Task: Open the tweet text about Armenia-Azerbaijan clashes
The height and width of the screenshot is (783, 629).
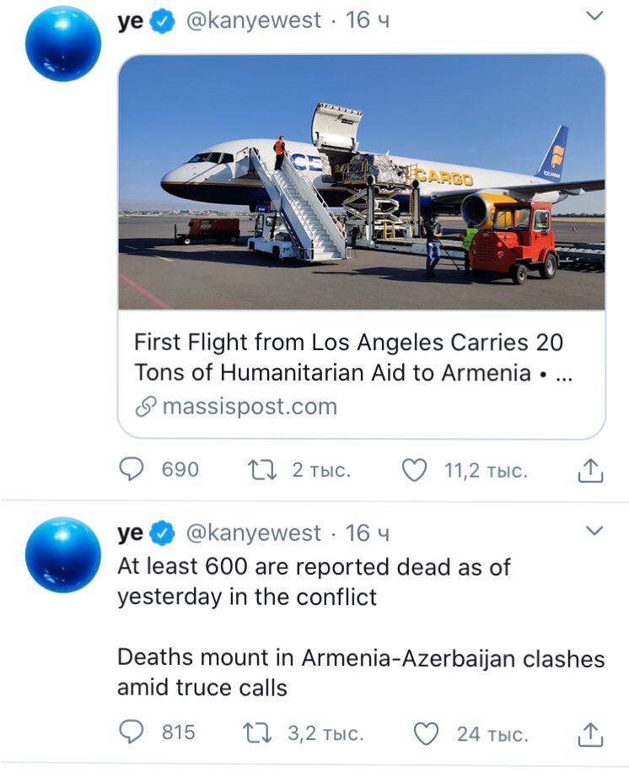Action: click(361, 672)
